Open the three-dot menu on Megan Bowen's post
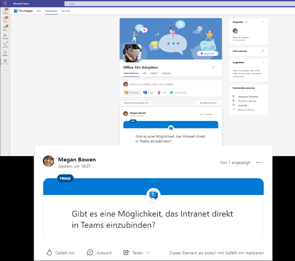Screen dimensions: 295x261 (x=258, y=163)
